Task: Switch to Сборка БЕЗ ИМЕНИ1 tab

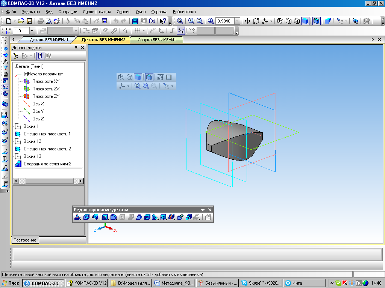Action: (157, 40)
